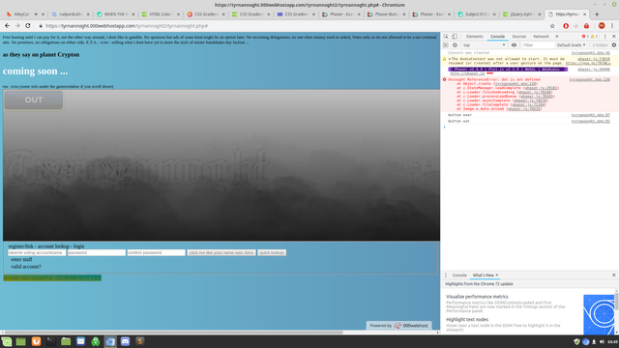Switch to the HTML Color browser tab
Viewport: 619px width, 348px height.
coord(160,14)
